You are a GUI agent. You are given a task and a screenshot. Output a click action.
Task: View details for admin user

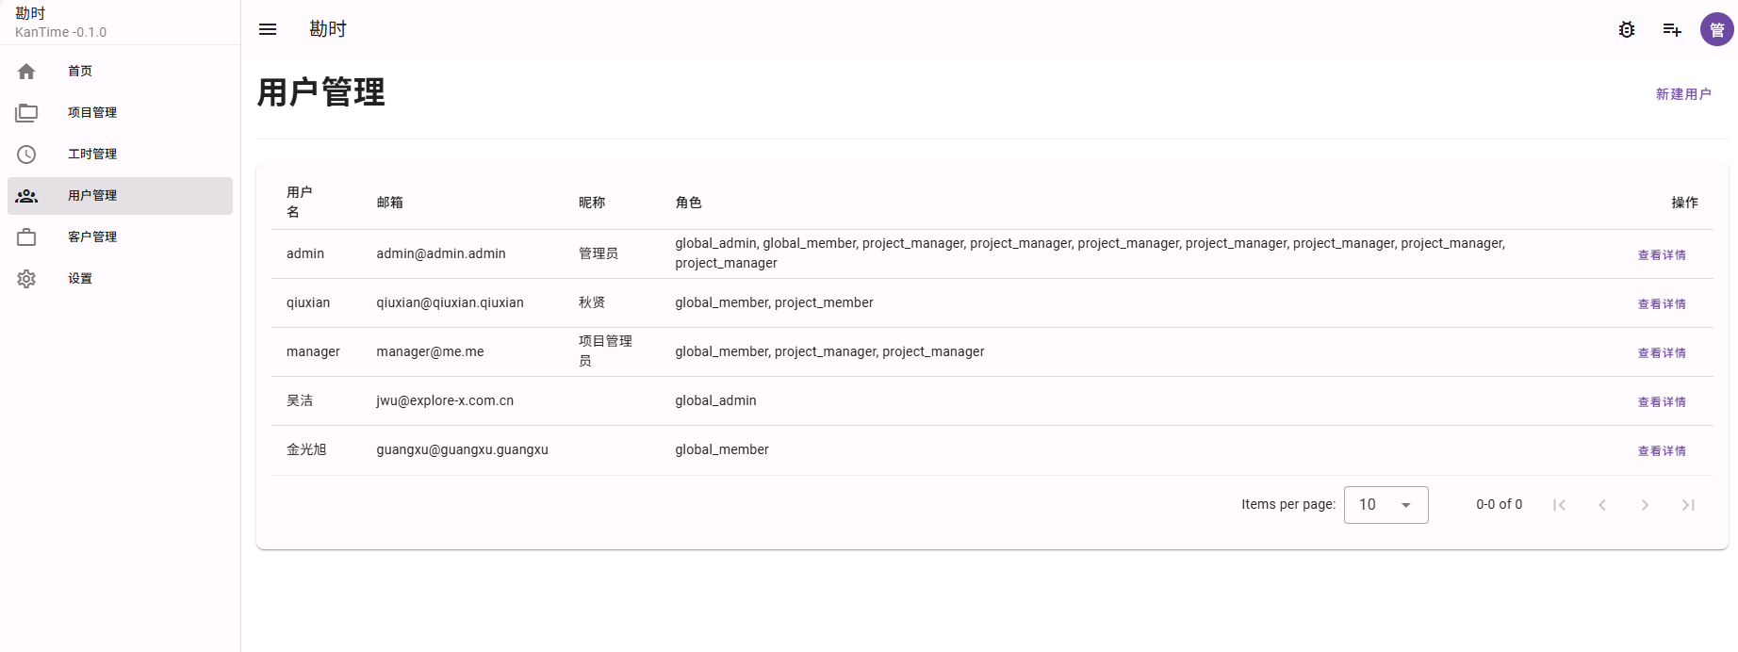1662,254
